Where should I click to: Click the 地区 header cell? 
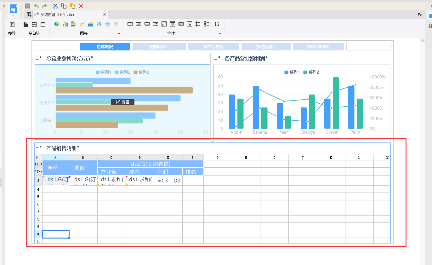tap(83, 168)
